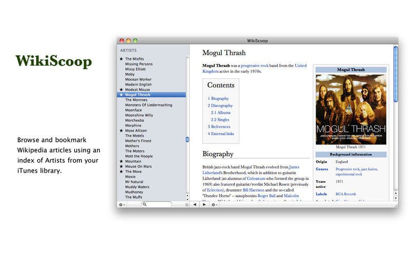The image size is (410, 256).
Task: Open the progressive rock link in intro
Action: tap(254, 66)
